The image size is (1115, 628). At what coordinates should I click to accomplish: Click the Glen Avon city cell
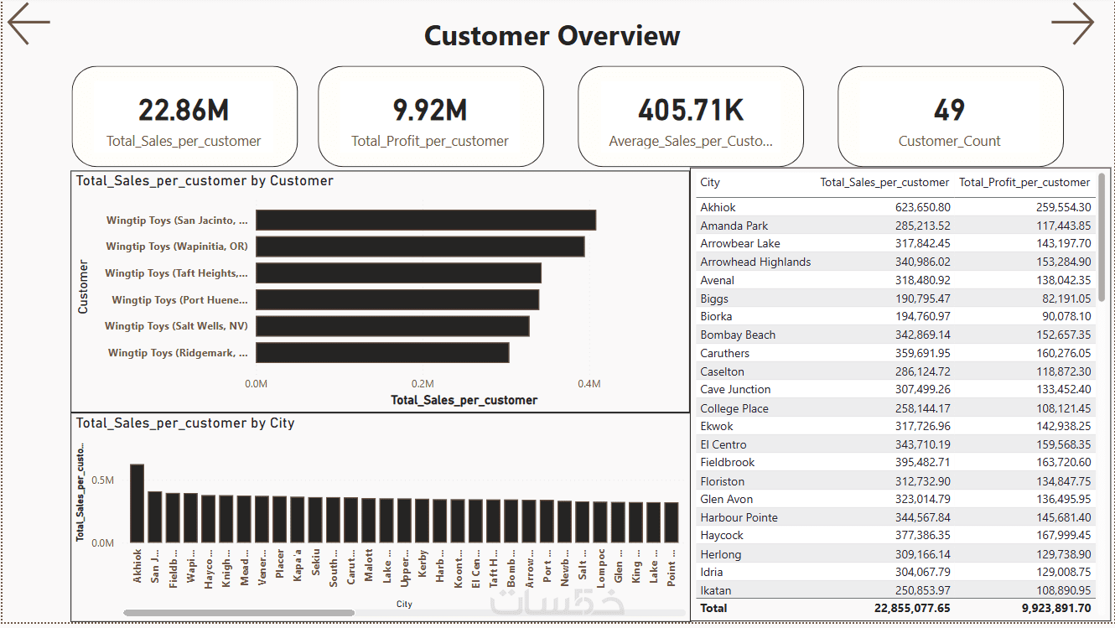tap(727, 499)
